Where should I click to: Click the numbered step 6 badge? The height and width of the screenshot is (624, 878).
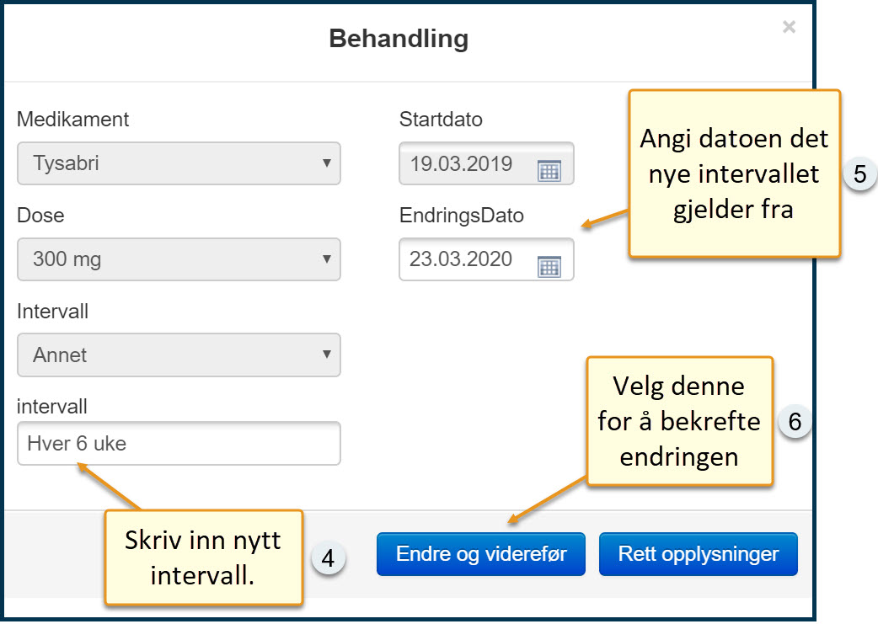tap(794, 422)
